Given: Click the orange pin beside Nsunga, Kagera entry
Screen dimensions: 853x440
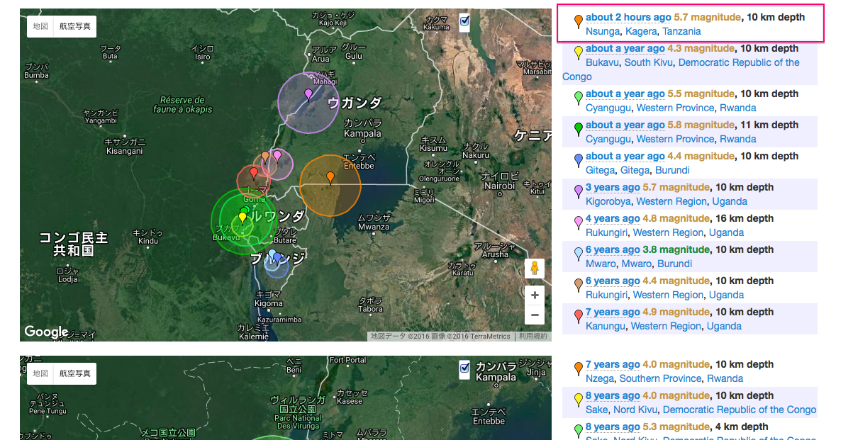Looking at the screenshot, I should [579, 21].
